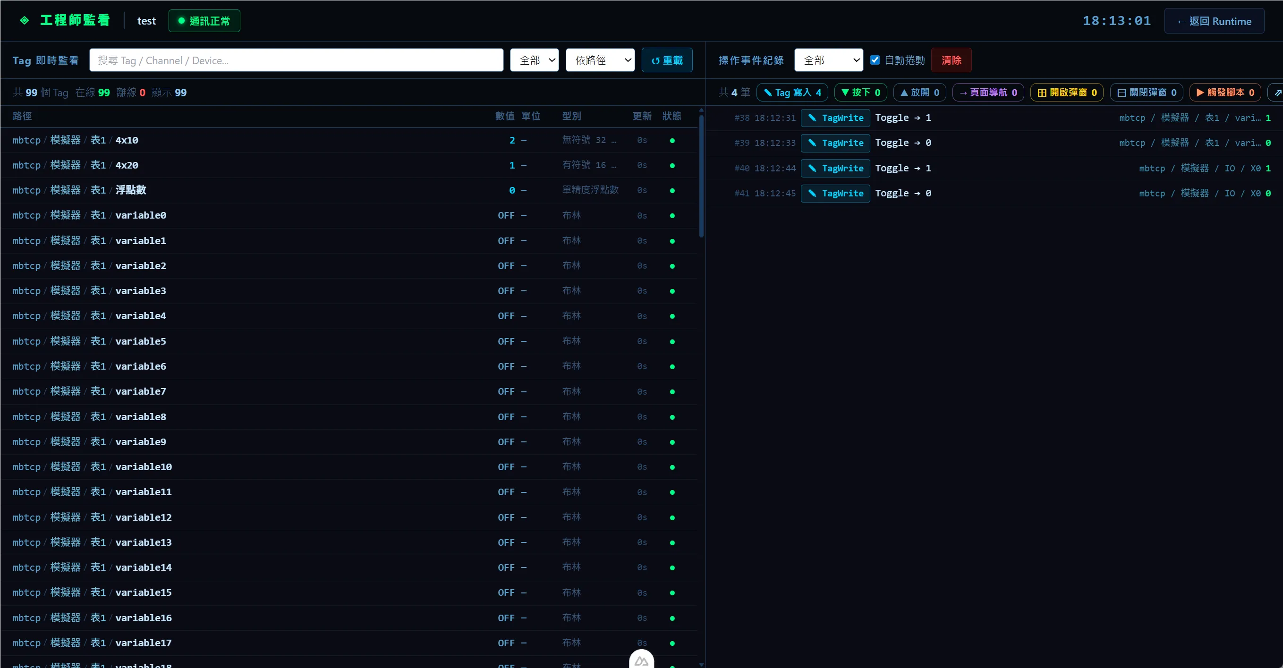Open the event log 全部 dropdown
Screen dimensions: 1283x668
coord(829,60)
